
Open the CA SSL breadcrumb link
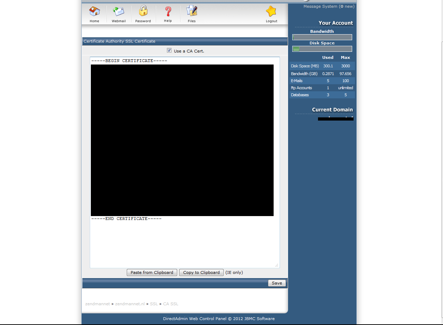(x=171, y=304)
